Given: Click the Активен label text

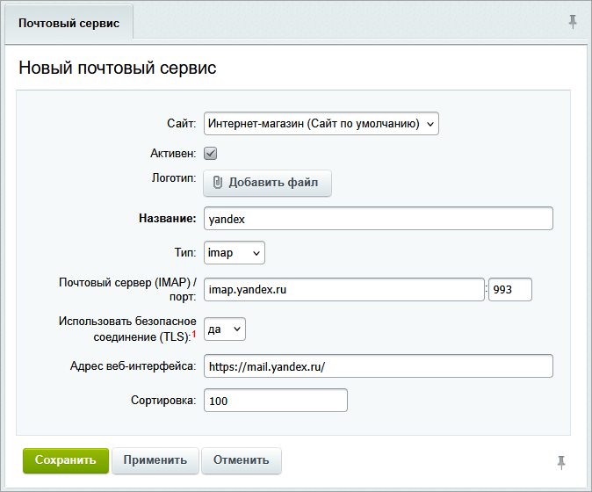Looking at the screenshot, I should click(173, 153).
